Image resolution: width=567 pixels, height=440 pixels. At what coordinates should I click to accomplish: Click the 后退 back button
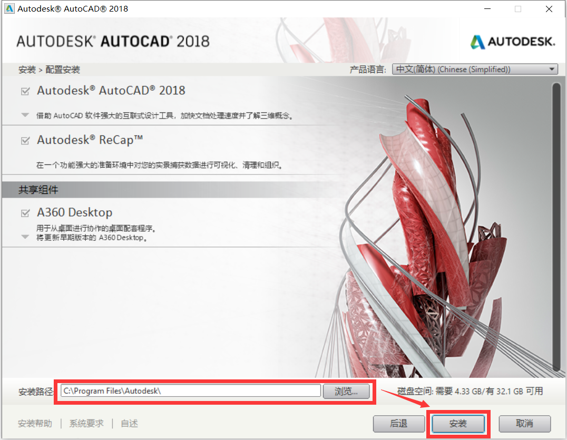pyautogui.click(x=399, y=423)
